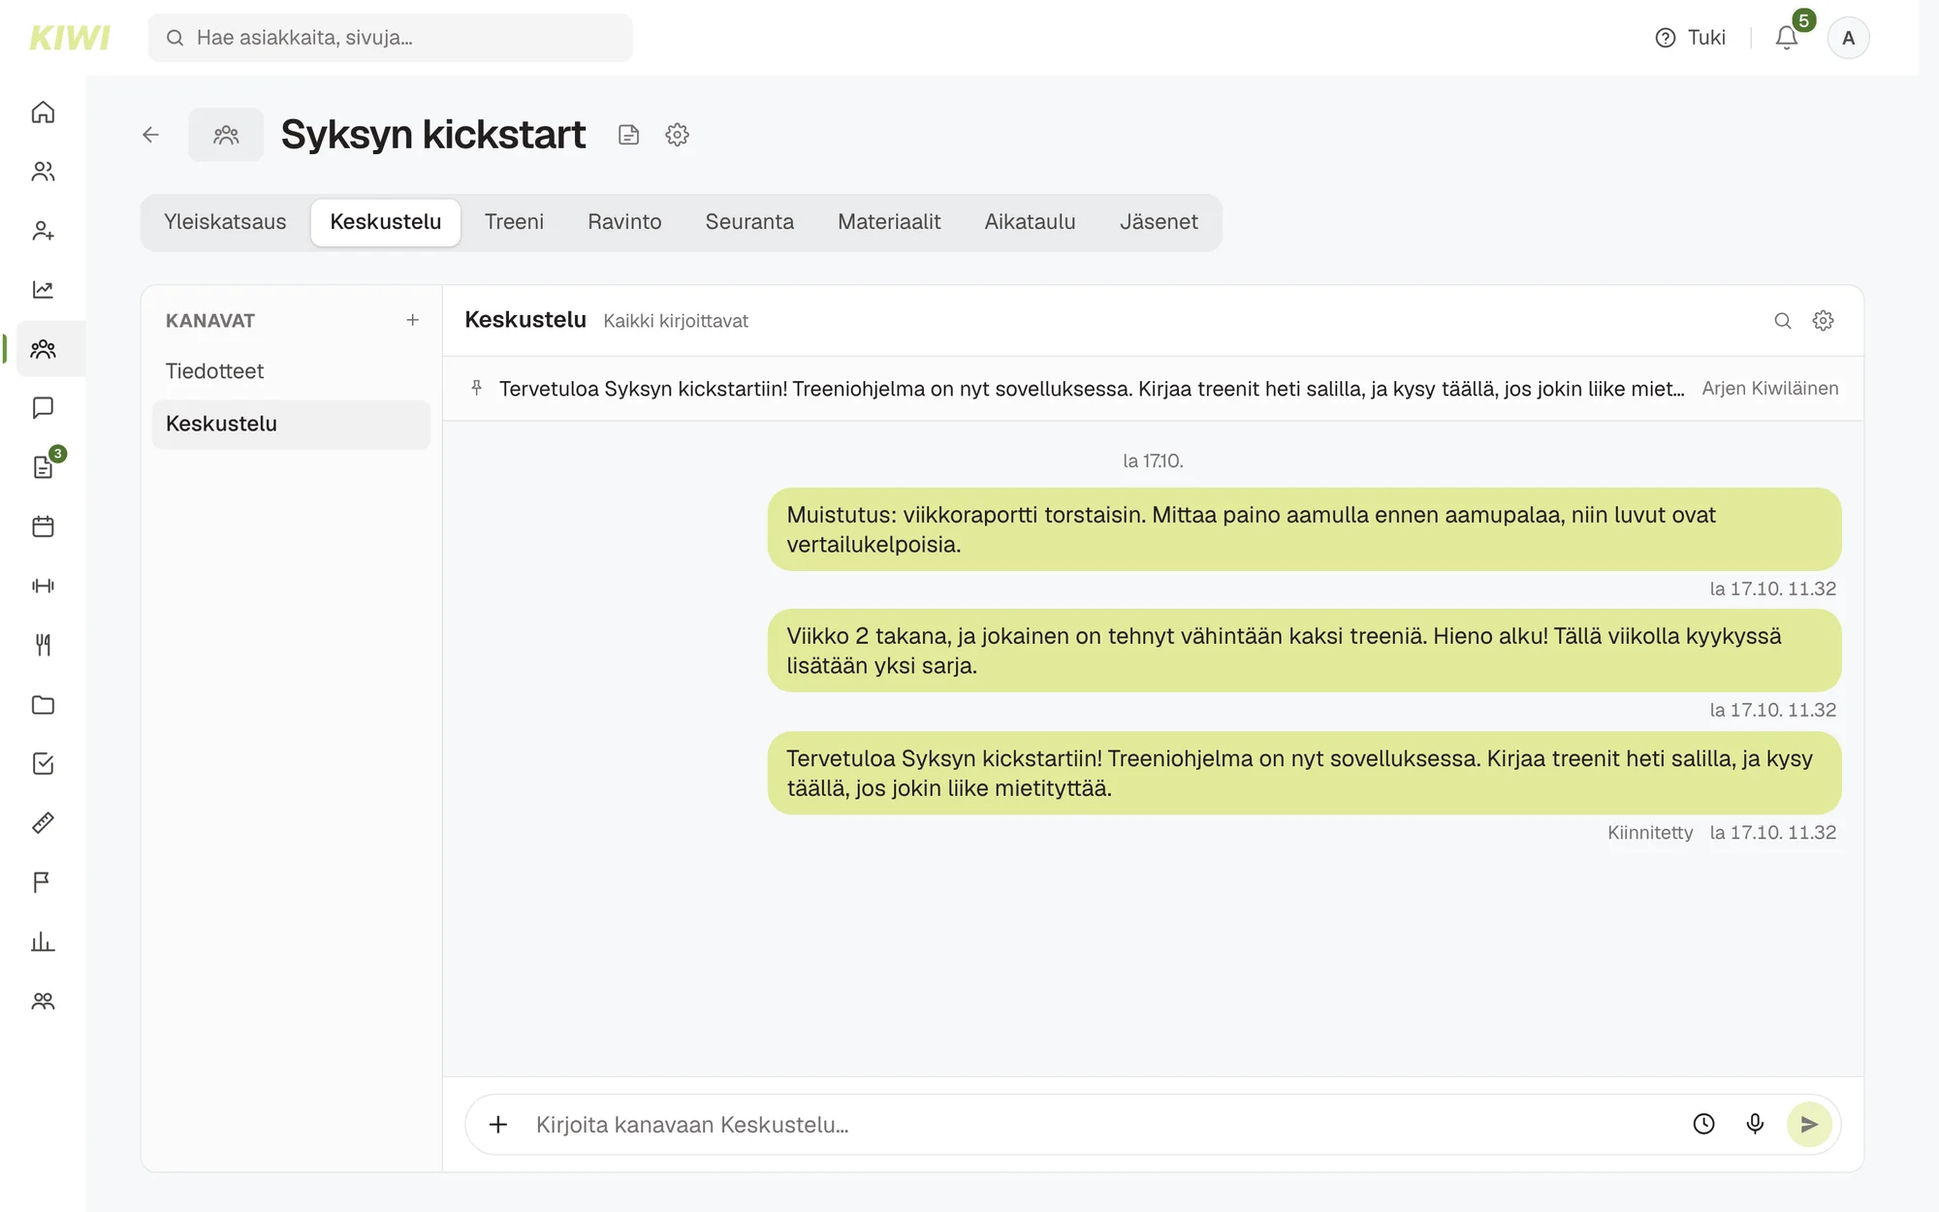Click the microphone icon in composer
1939x1212 pixels.
point(1755,1125)
